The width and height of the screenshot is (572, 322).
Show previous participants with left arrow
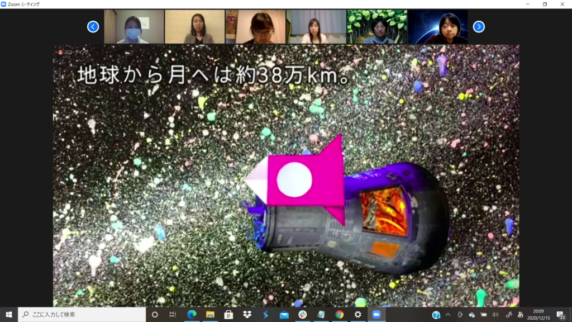[x=93, y=26]
